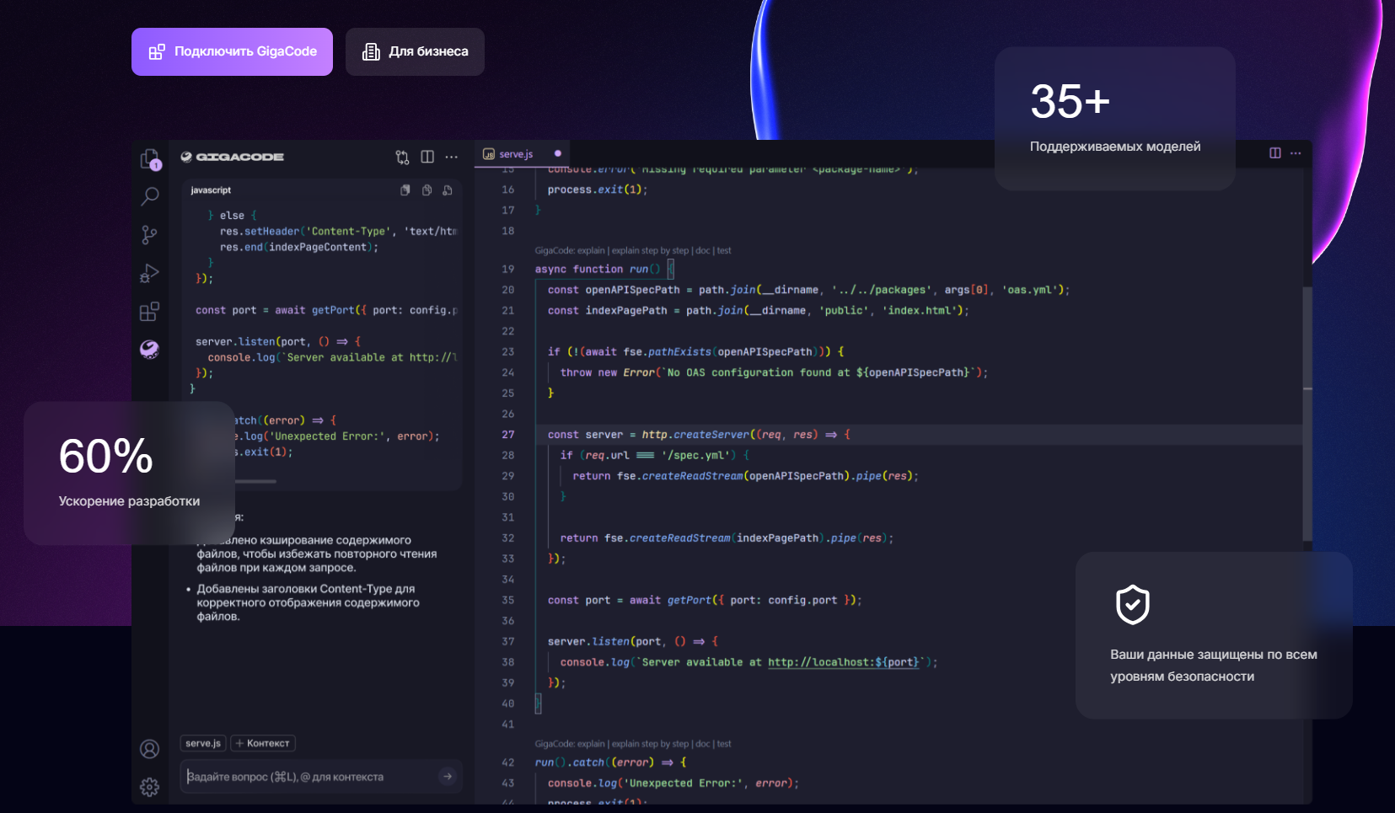Click the middle clipboard icon in javascript code block
1395x813 pixels.
pyautogui.click(x=427, y=190)
